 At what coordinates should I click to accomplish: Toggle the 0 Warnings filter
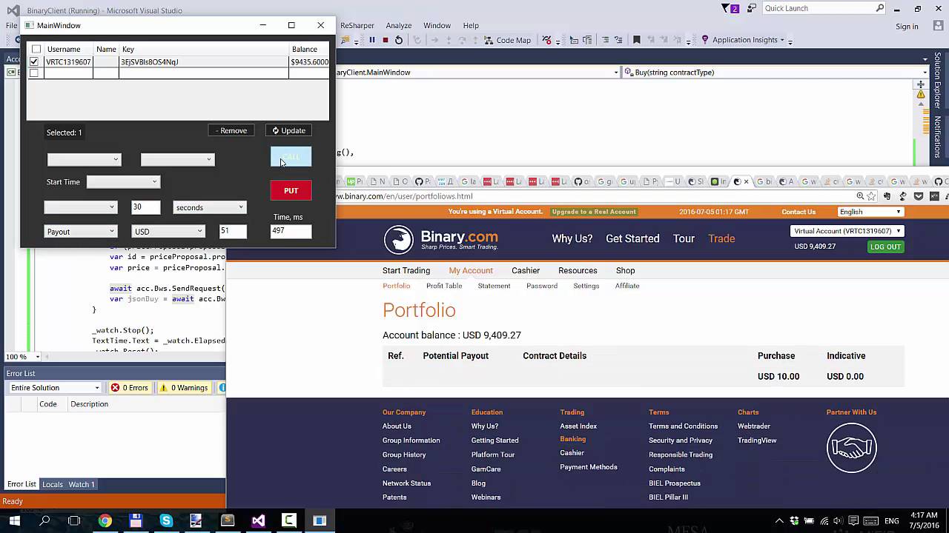tap(184, 388)
